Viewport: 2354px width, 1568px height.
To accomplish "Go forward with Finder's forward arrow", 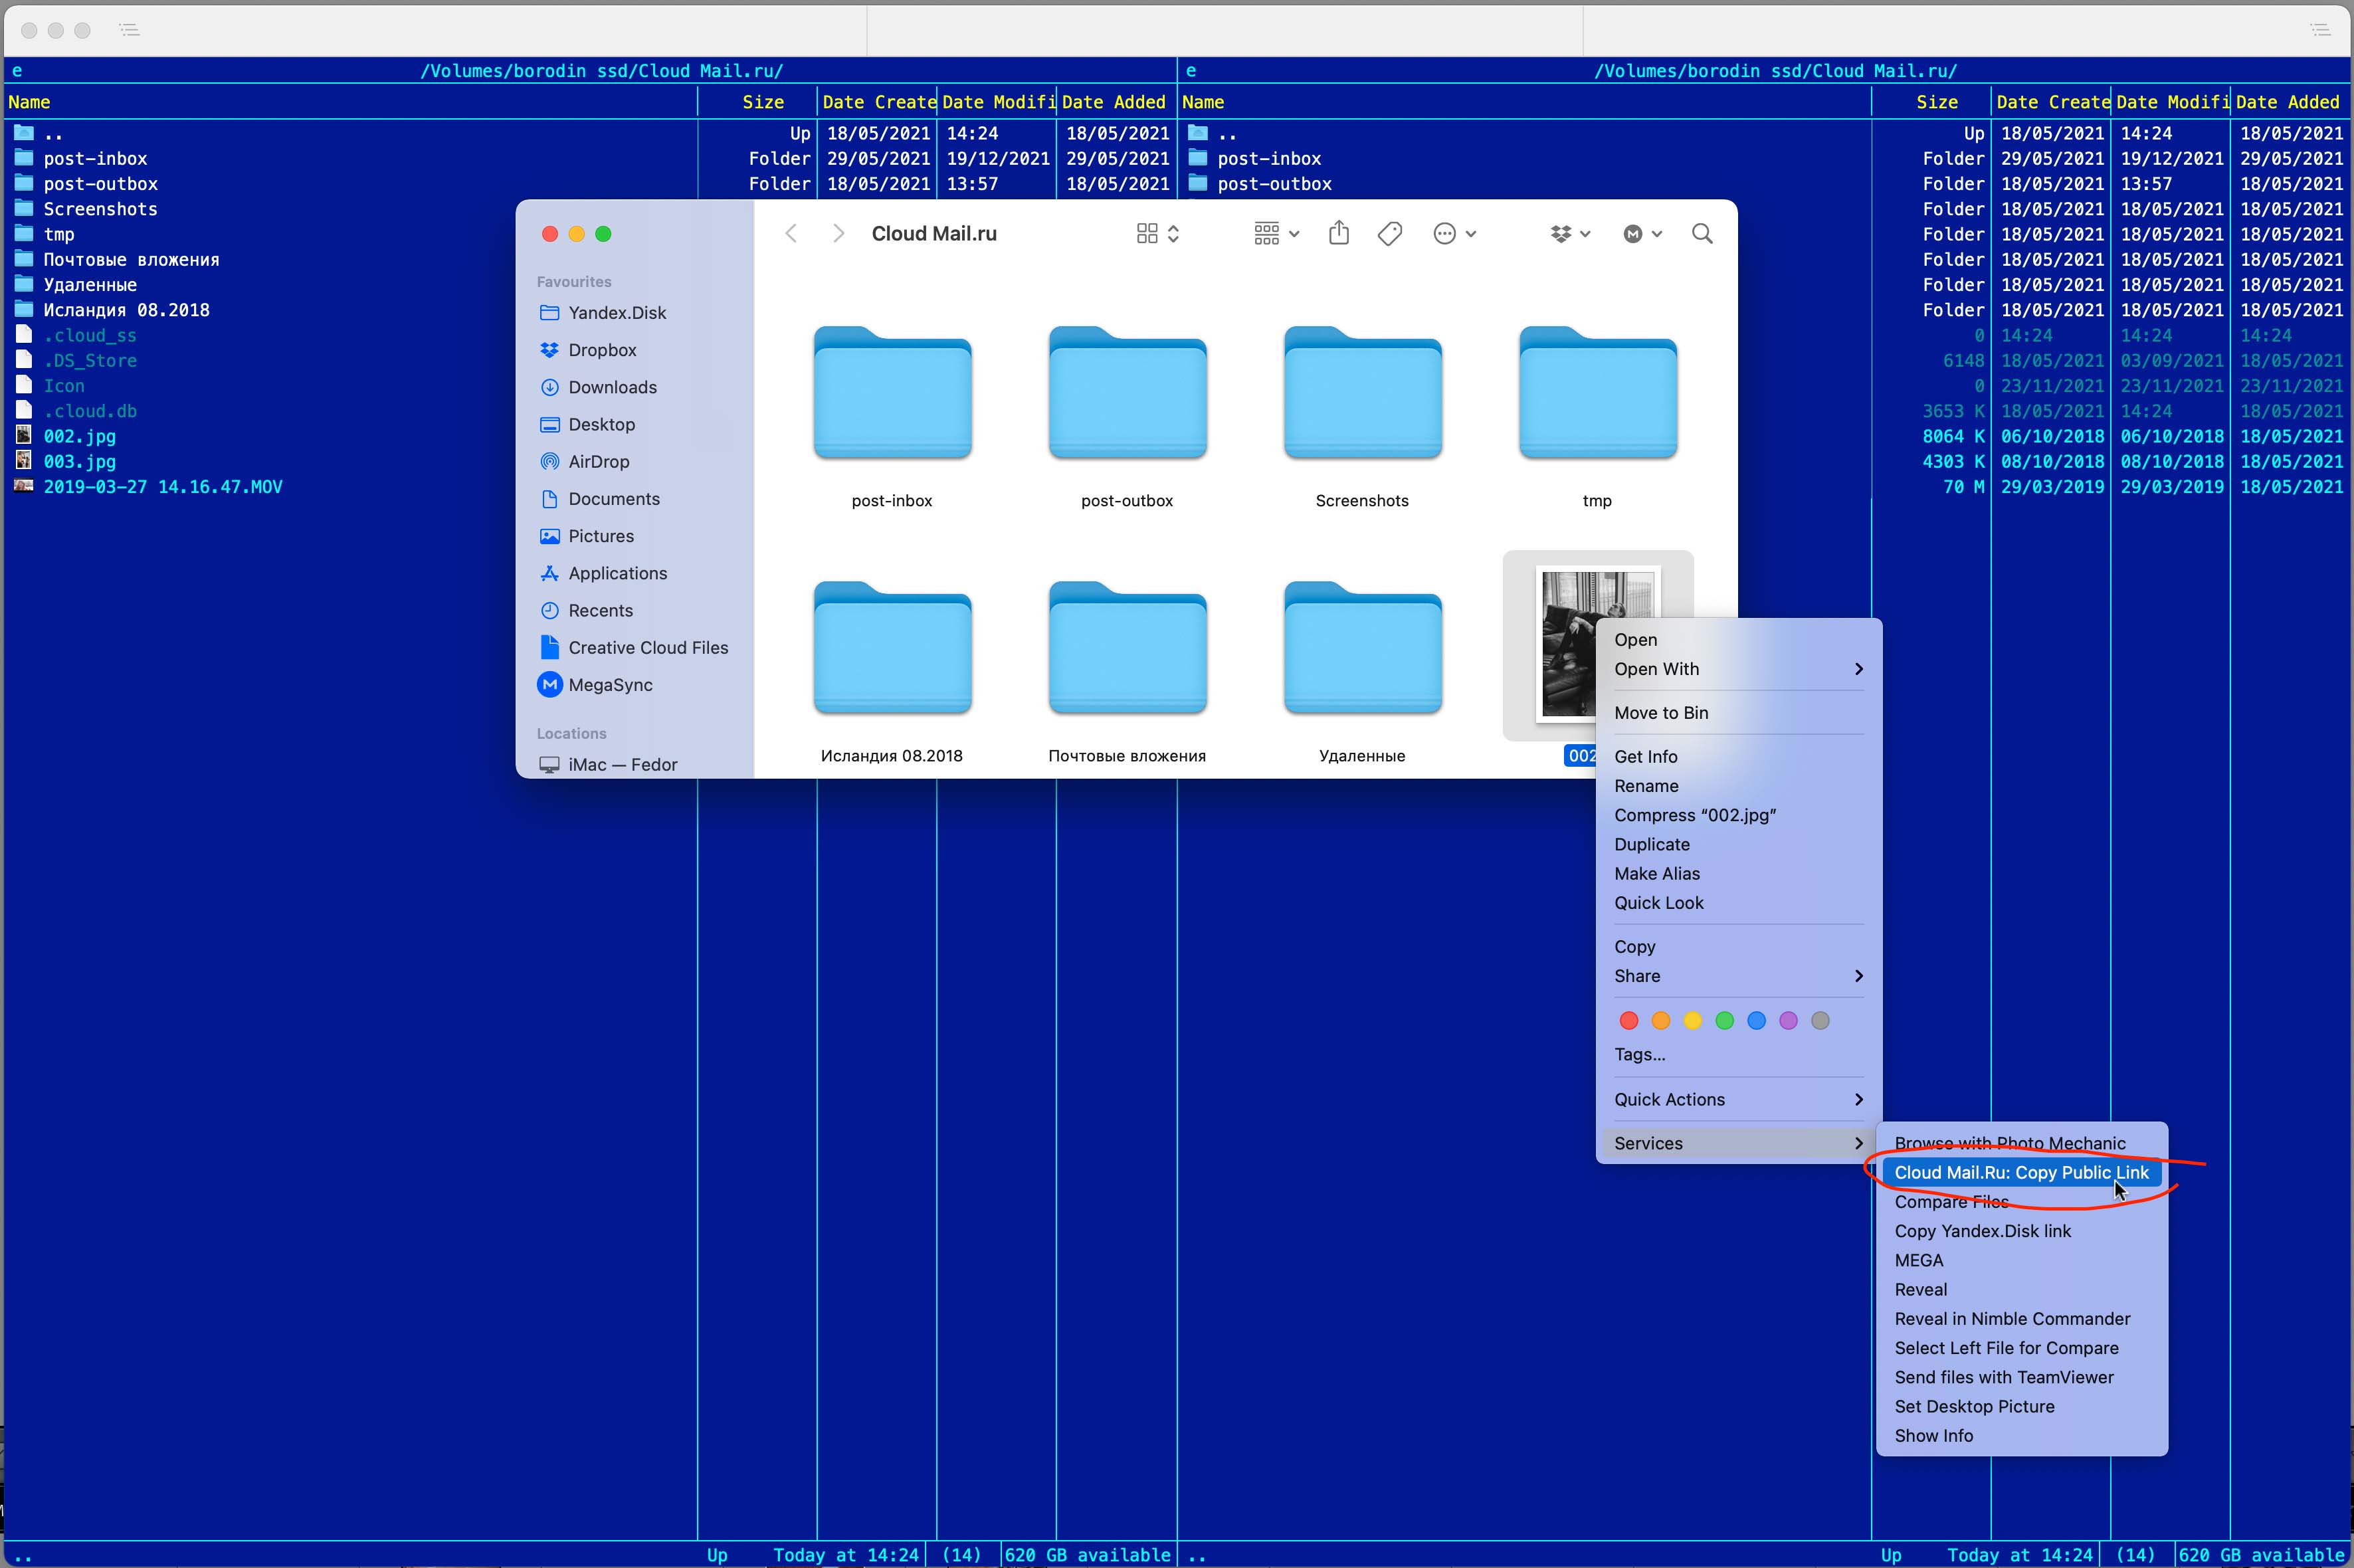I will (x=838, y=234).
